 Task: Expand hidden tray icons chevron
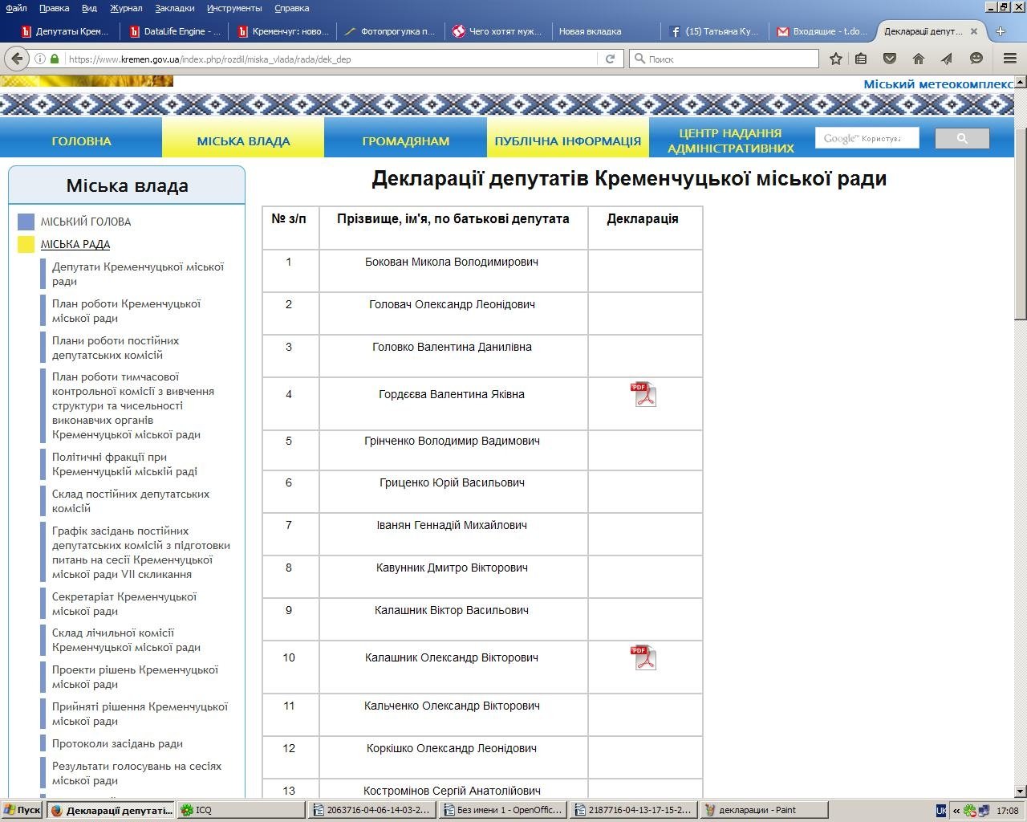(956, 811)
